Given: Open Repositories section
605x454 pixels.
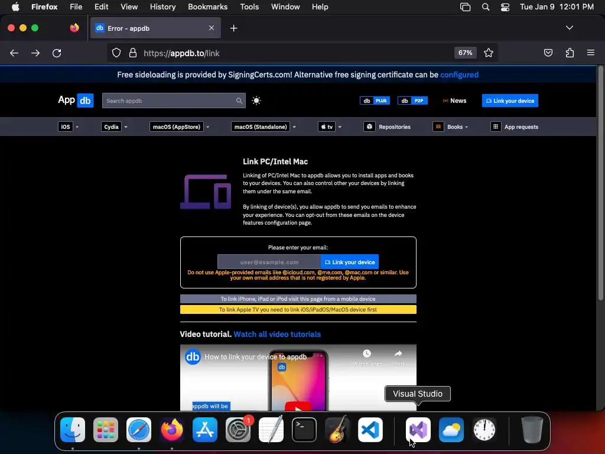Looking at the screenshot, I should coord(387,127).
